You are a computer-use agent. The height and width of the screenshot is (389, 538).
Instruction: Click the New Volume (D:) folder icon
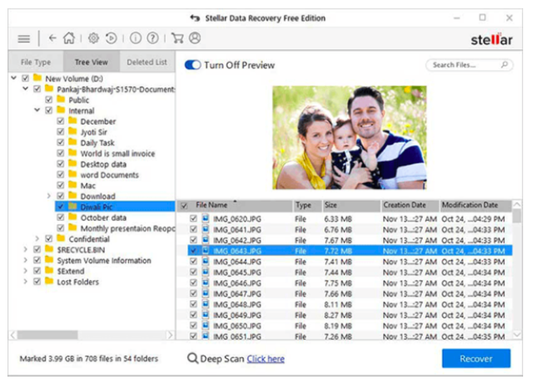[38, 78]
